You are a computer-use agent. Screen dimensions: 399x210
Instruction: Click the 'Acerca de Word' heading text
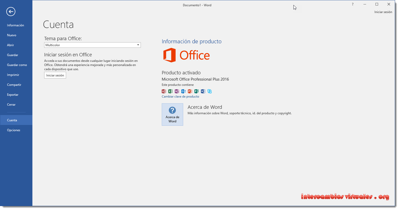[205, 107]
